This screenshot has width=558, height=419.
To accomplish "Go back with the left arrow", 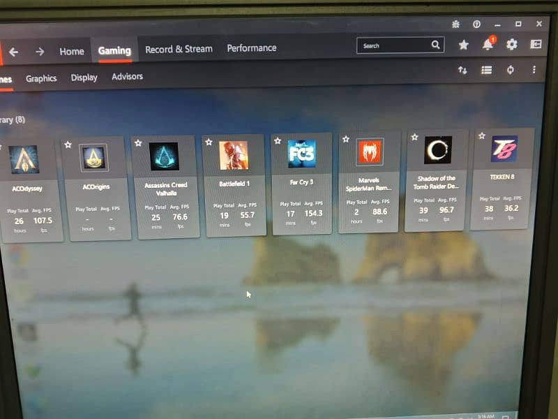I will [x=13, y=52].
